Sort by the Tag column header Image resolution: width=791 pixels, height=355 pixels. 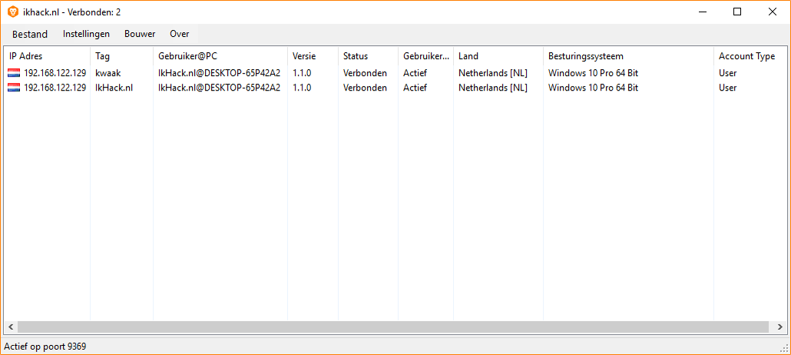pyautogui.click(x=121, y=56)
